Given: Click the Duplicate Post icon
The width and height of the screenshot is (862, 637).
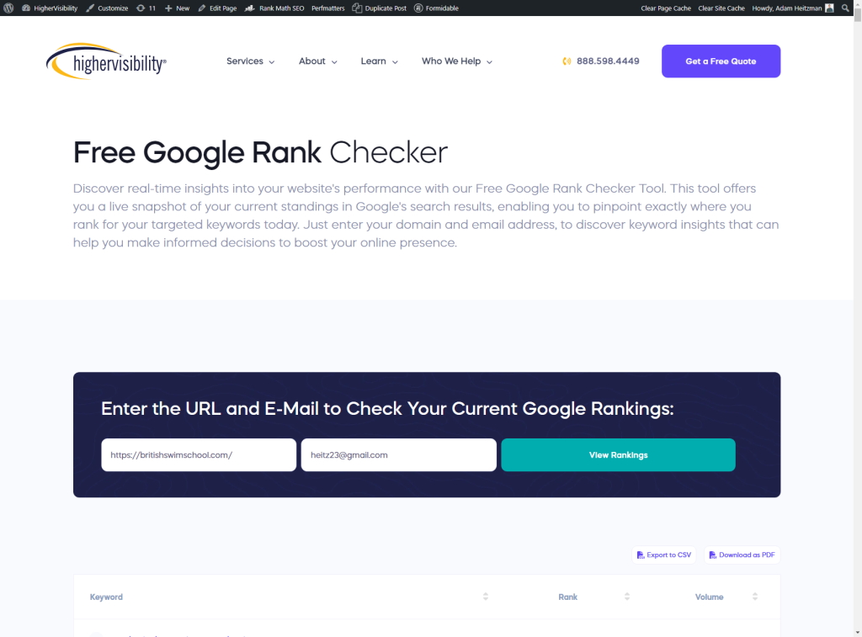Looking at the screenshot, I should (355, 8).
